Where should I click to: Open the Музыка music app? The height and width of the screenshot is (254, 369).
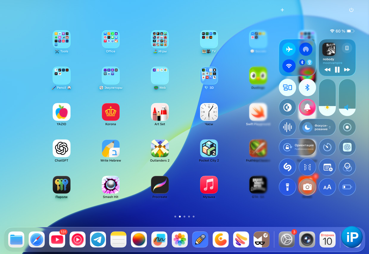(209, 185)
